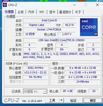The height and width of the screenshot is (106, 103).
Task: Click L1 data cache 6 x 48 KB value
Action: click(x=83, y=68)
